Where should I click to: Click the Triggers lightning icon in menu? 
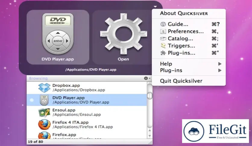(163, 46)
